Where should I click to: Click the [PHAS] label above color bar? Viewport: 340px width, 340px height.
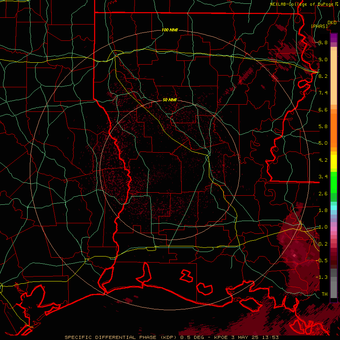(x=320, y=26)
